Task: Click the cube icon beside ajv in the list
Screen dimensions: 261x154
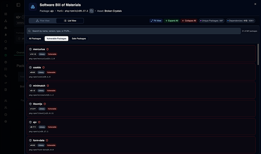Action: click(30, 122)
